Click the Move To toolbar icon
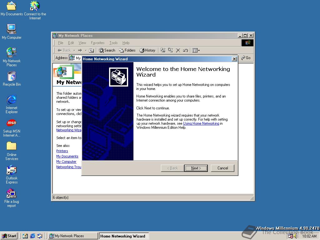320x240 pixels. click(x=163, y=50)
